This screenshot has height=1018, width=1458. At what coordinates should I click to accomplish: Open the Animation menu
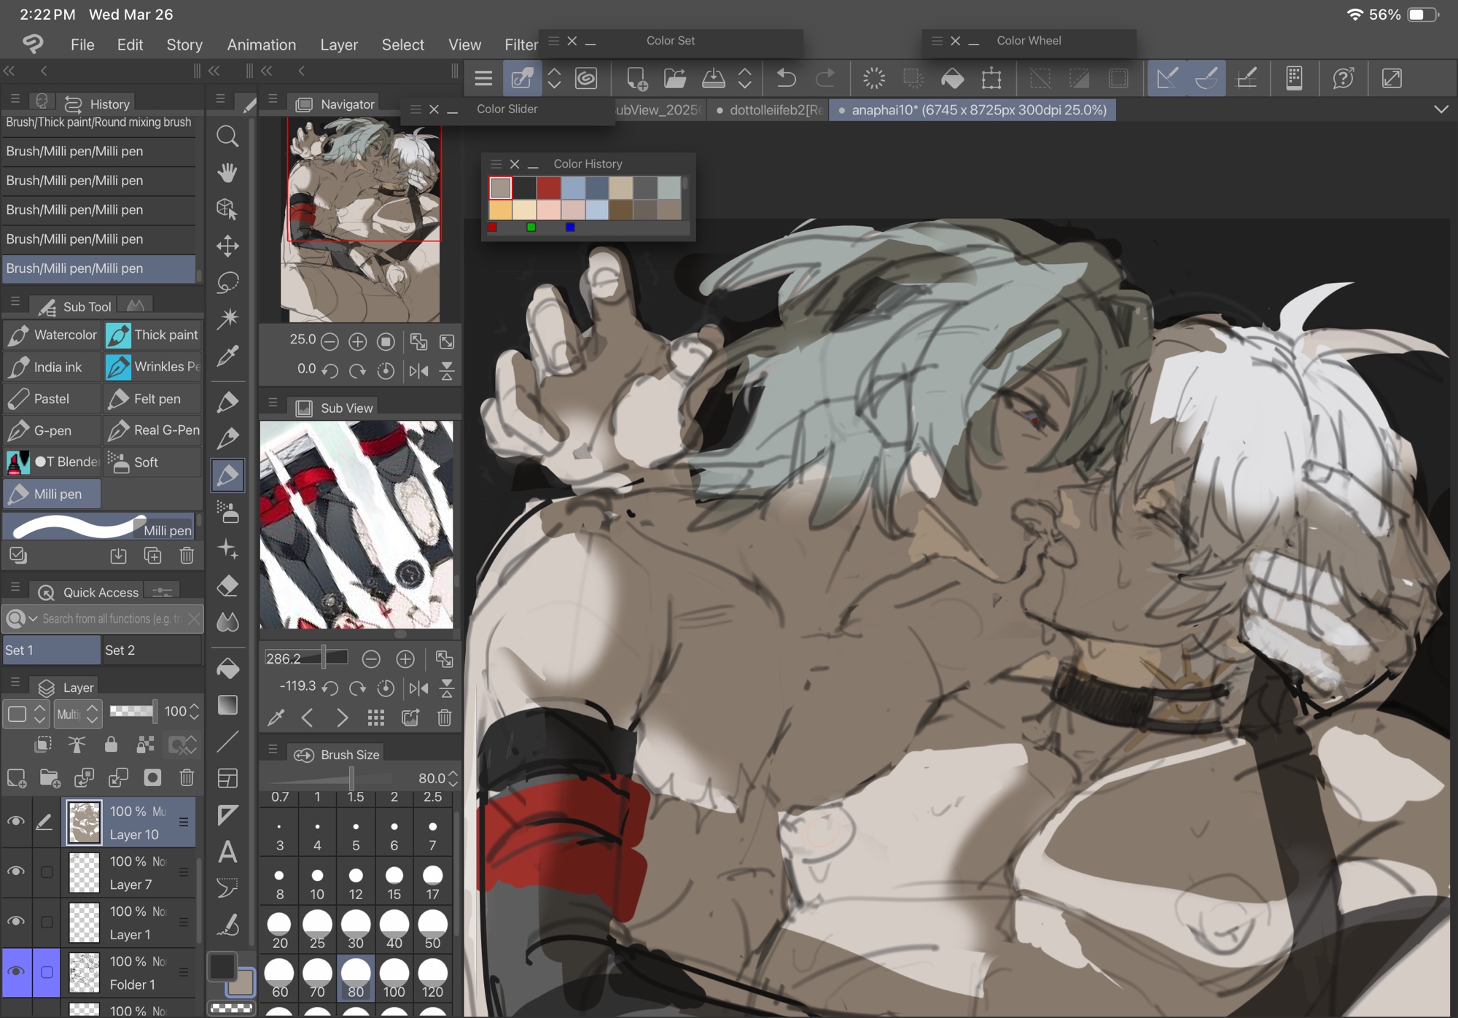(261, 44)
